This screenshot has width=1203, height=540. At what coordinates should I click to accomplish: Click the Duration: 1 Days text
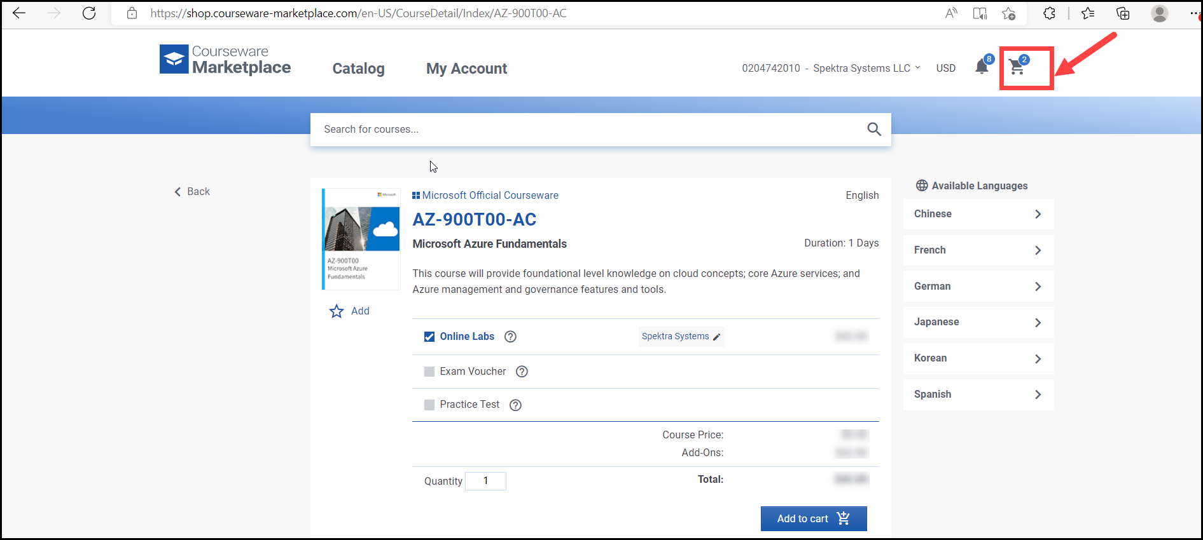tap(841, 243)
